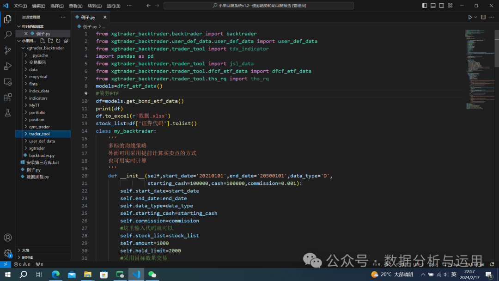Open the Testing flask view
The image size is (499, 281).
[8, 113]
